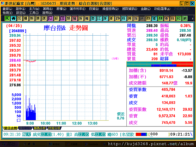Screen dimensions: 196x147
Task: Open the 投資(B) menu
Action: coord(94,9)
